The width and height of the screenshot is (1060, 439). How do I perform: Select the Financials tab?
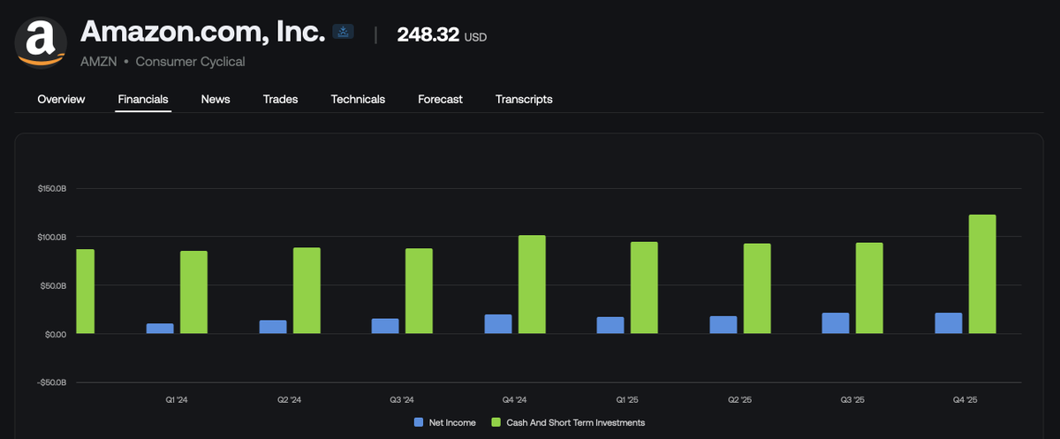point(143,99)
